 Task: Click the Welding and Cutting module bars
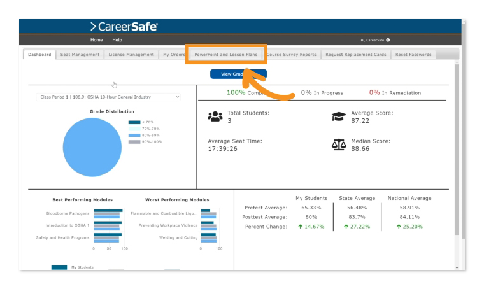click(209, 238)
